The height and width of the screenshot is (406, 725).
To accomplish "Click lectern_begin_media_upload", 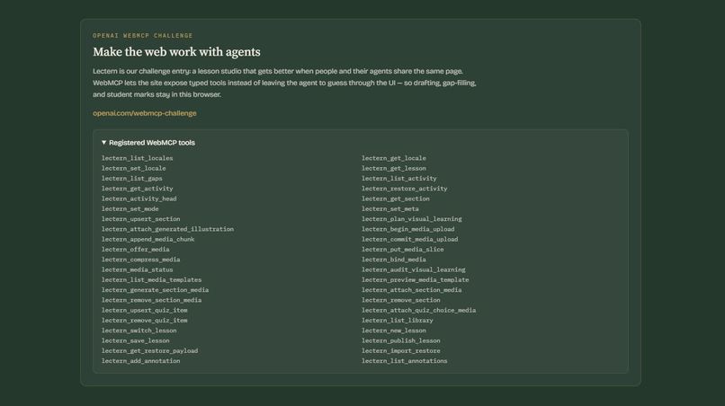I will point(408,229).
